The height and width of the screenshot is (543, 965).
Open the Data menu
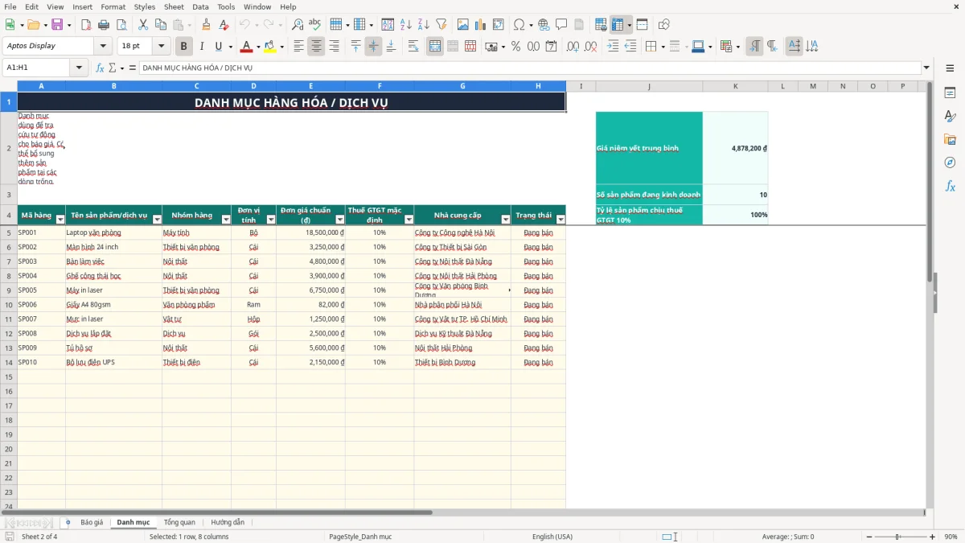click(x=200, y=6)
